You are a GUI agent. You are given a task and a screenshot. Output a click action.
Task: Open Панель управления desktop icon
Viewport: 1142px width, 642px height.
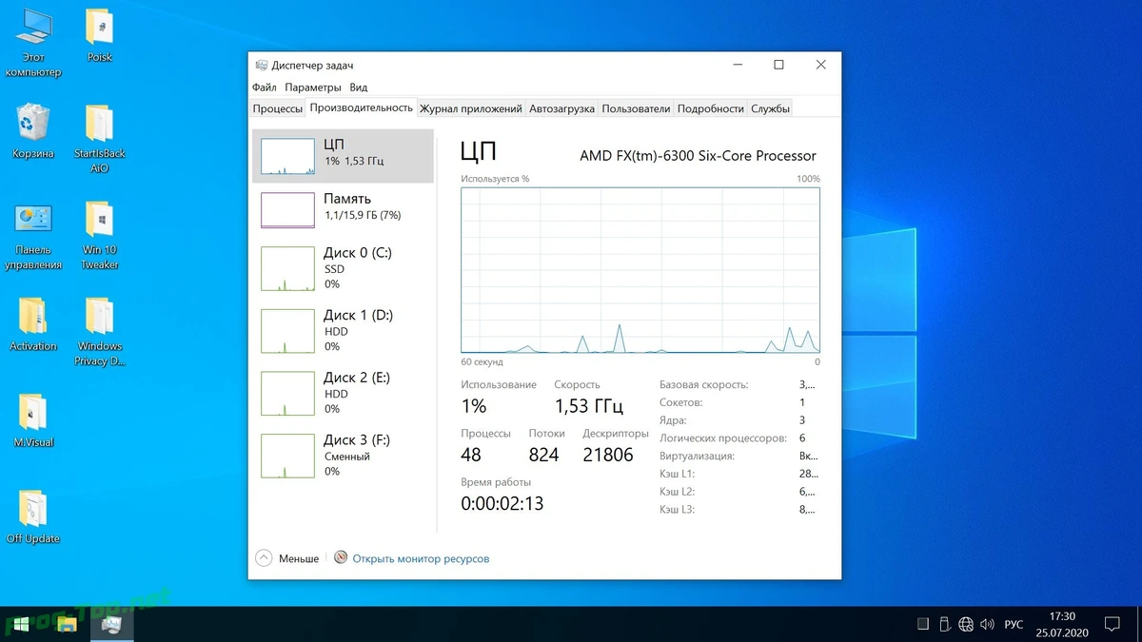[x=32, y=236]
